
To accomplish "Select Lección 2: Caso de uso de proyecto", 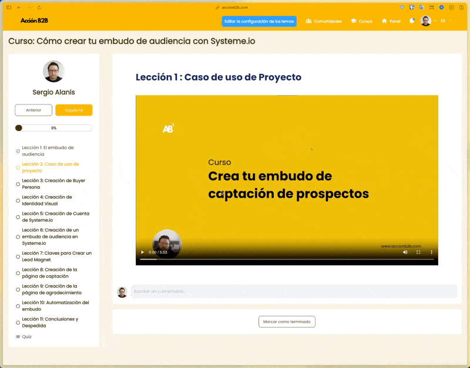I will click(51, 167).
